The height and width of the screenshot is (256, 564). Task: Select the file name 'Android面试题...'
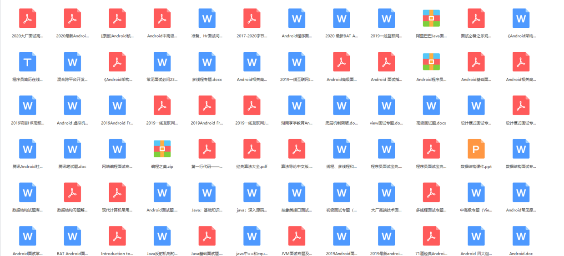tap(162, 211)
